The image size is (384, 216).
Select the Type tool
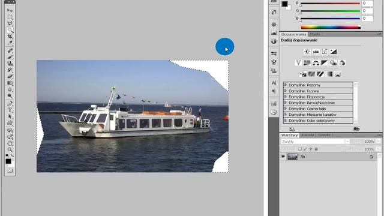point(10,110)
